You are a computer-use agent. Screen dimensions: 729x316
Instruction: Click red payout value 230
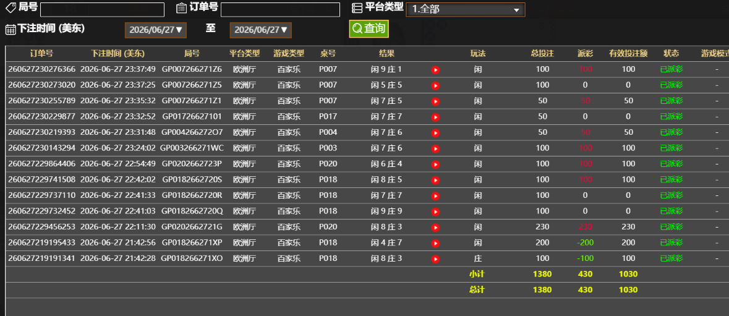point(586,227)
